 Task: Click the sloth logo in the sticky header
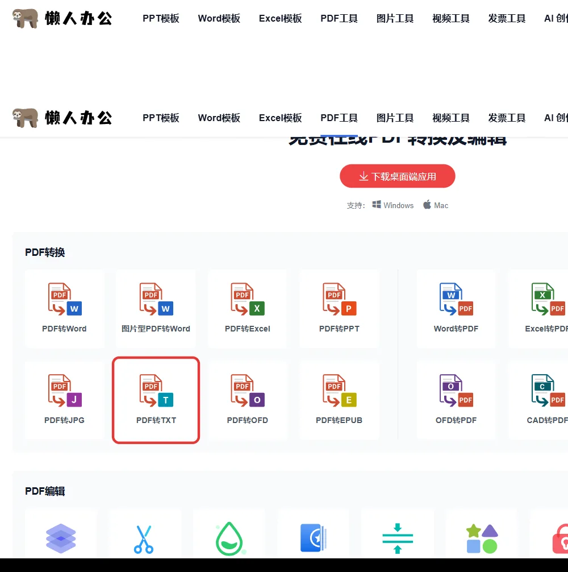coord(25,118)
